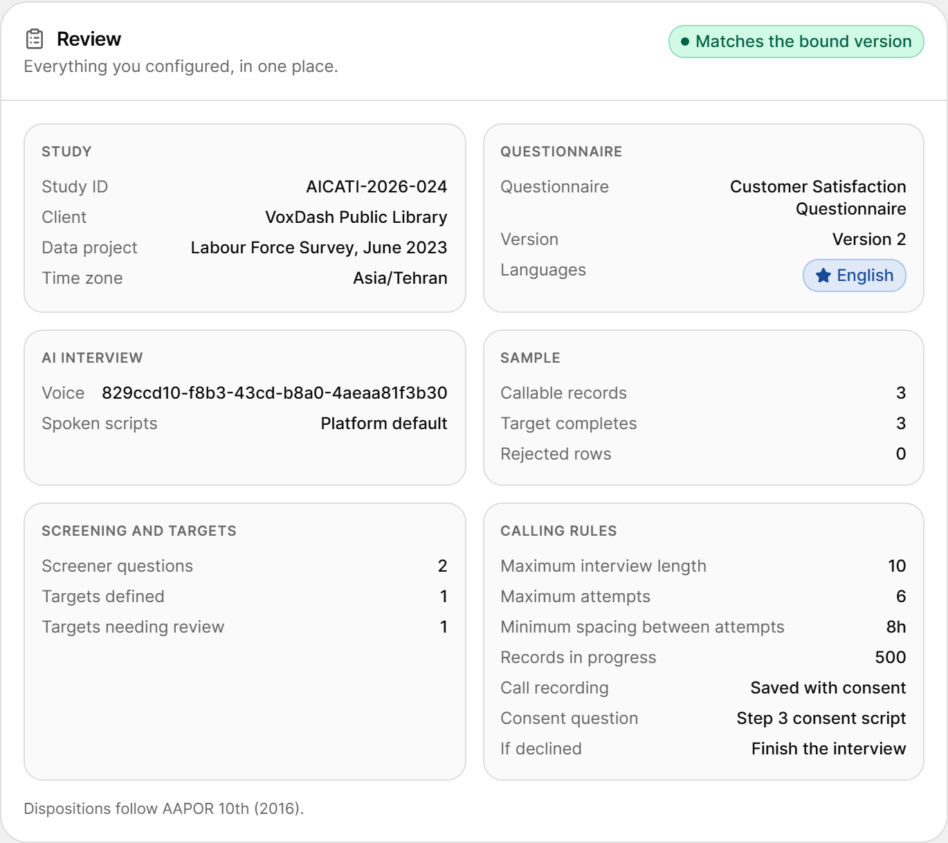Click the 'Languages' label
Image resolution: width=948 pixels, height=843 pixels.
point(543,270)
